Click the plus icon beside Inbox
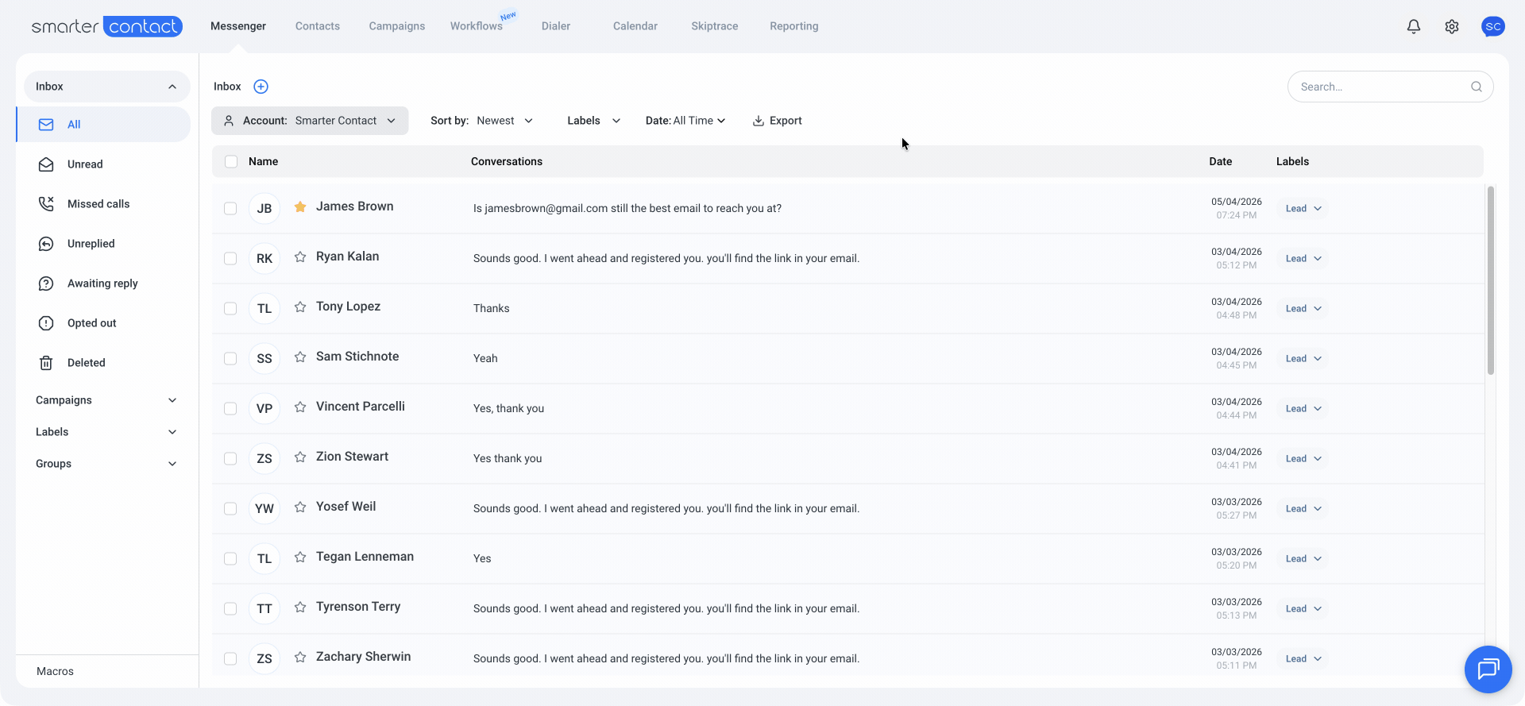 click(x=261, y=87)
